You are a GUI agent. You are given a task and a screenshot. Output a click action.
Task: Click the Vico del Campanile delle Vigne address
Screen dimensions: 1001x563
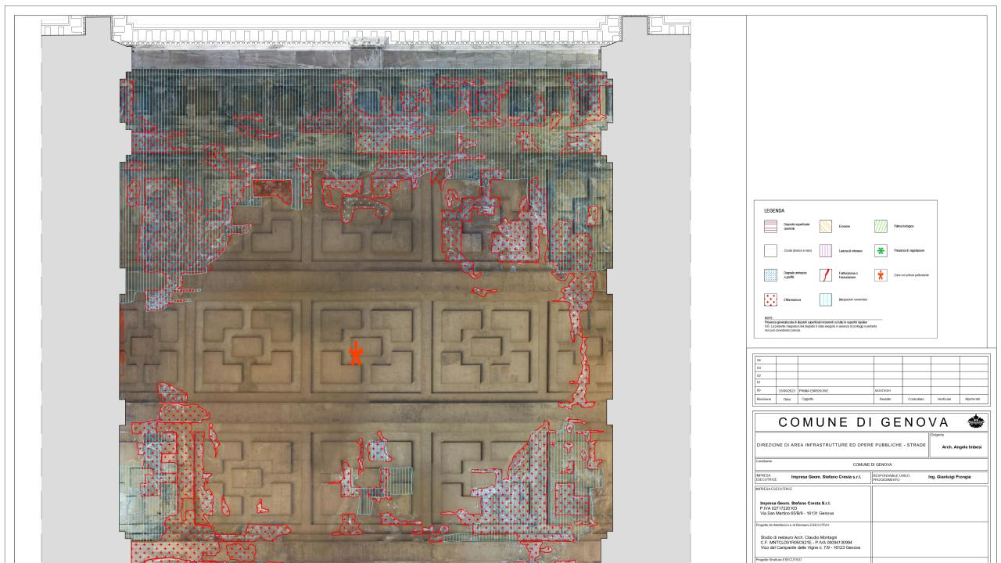click(x=810, y=547)
